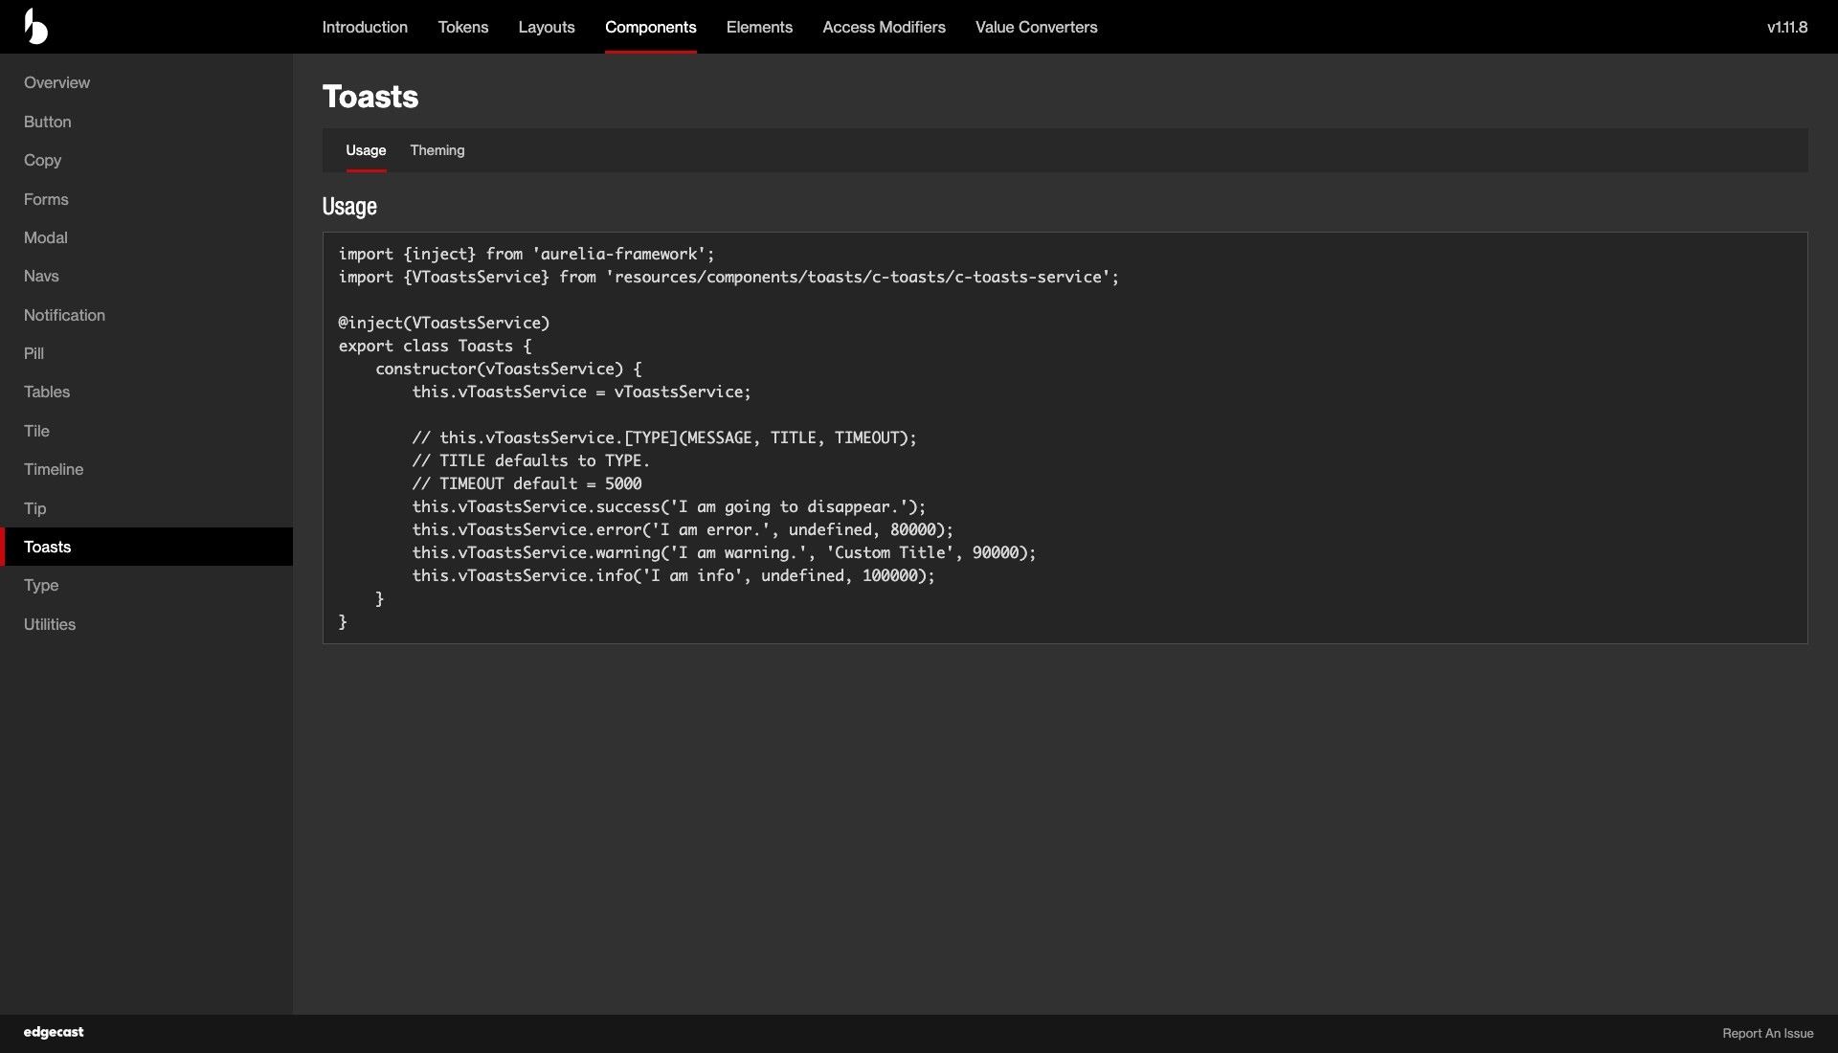Open the Elements section

tap(759, 27)
